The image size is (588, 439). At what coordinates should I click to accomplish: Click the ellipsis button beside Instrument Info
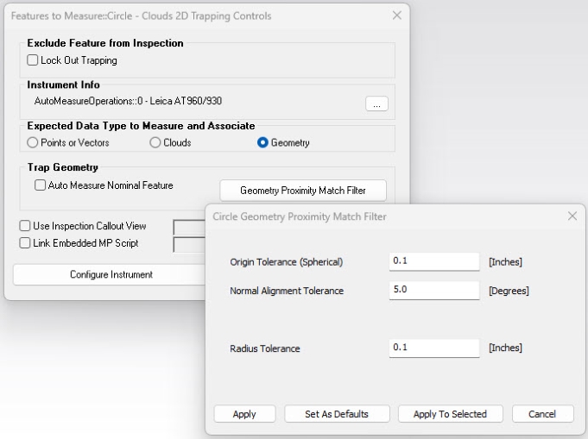point(376,103)
